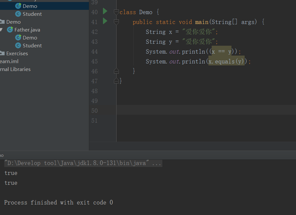This screenshot has height=215, width=296.
Task: Click the Exercises folder icon
Action: click(2, 54)
